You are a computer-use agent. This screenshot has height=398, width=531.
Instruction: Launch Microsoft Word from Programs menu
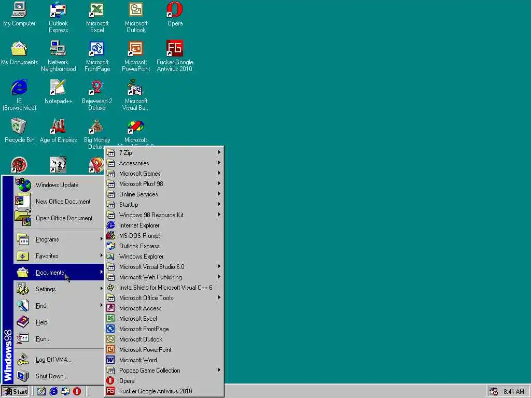[164, 360]
